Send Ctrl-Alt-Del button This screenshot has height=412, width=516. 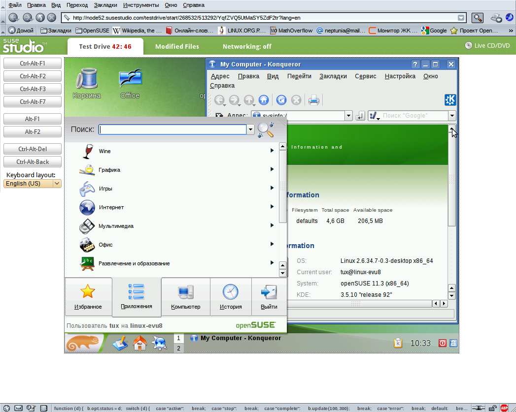(x=32, y=149)
